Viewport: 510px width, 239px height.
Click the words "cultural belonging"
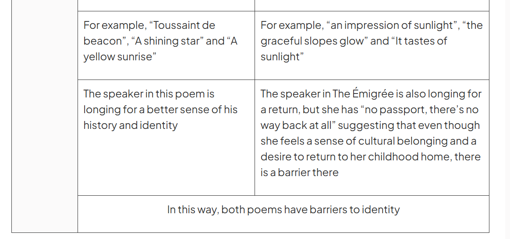click(403, 141)
